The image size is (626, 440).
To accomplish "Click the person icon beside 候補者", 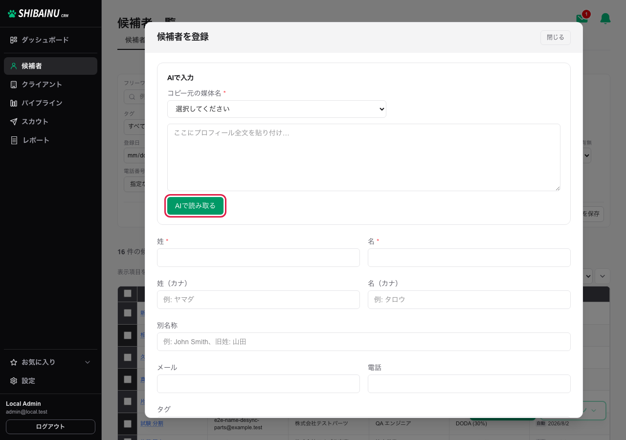I will (14, 66).
